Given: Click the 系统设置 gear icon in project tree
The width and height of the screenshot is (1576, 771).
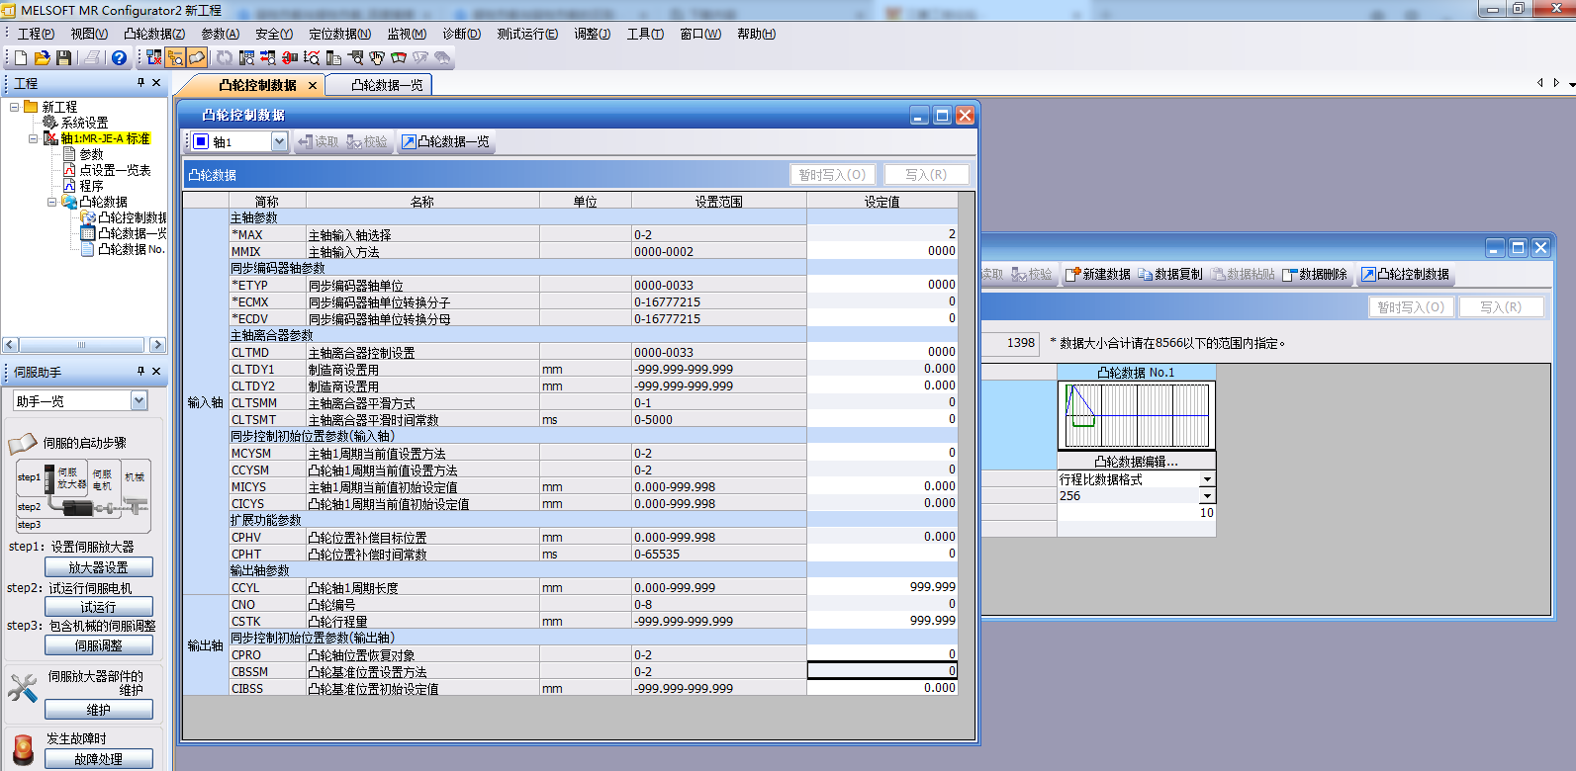Looking at the screenshot, I should pos(49,123).
